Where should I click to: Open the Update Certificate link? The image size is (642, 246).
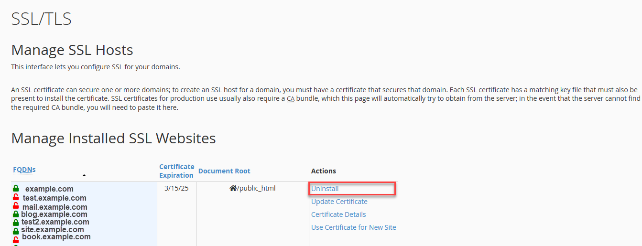coord(339,202)
